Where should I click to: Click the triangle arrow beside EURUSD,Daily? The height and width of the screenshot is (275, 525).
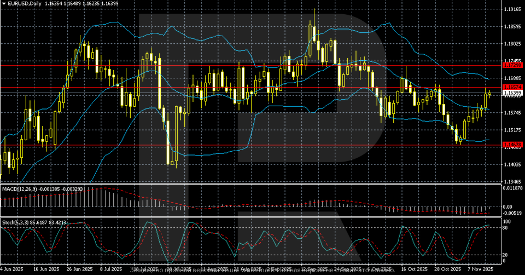click(x=3, y=3)
